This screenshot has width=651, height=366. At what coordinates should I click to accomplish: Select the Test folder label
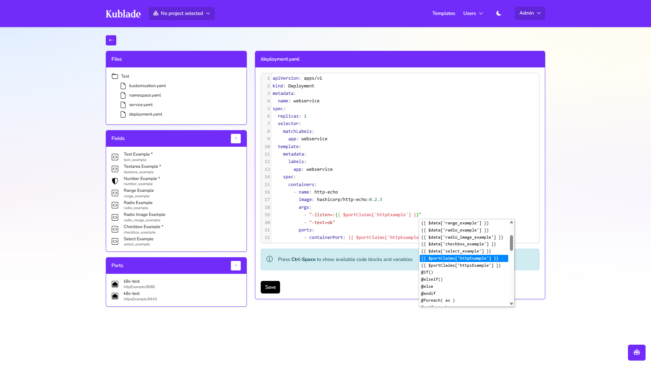[x=125, y=76]
